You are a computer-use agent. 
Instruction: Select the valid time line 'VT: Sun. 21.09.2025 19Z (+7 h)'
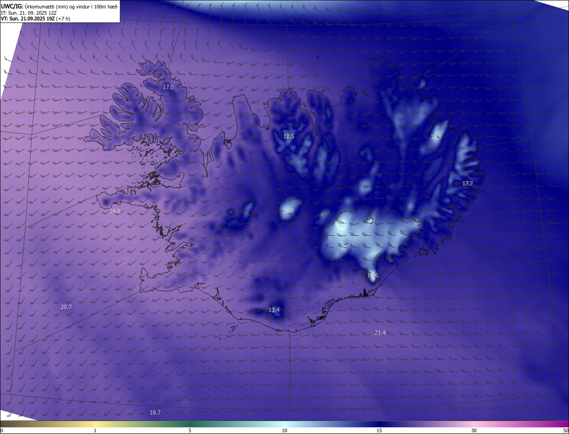pyautogui.click(x=36, y=19)
